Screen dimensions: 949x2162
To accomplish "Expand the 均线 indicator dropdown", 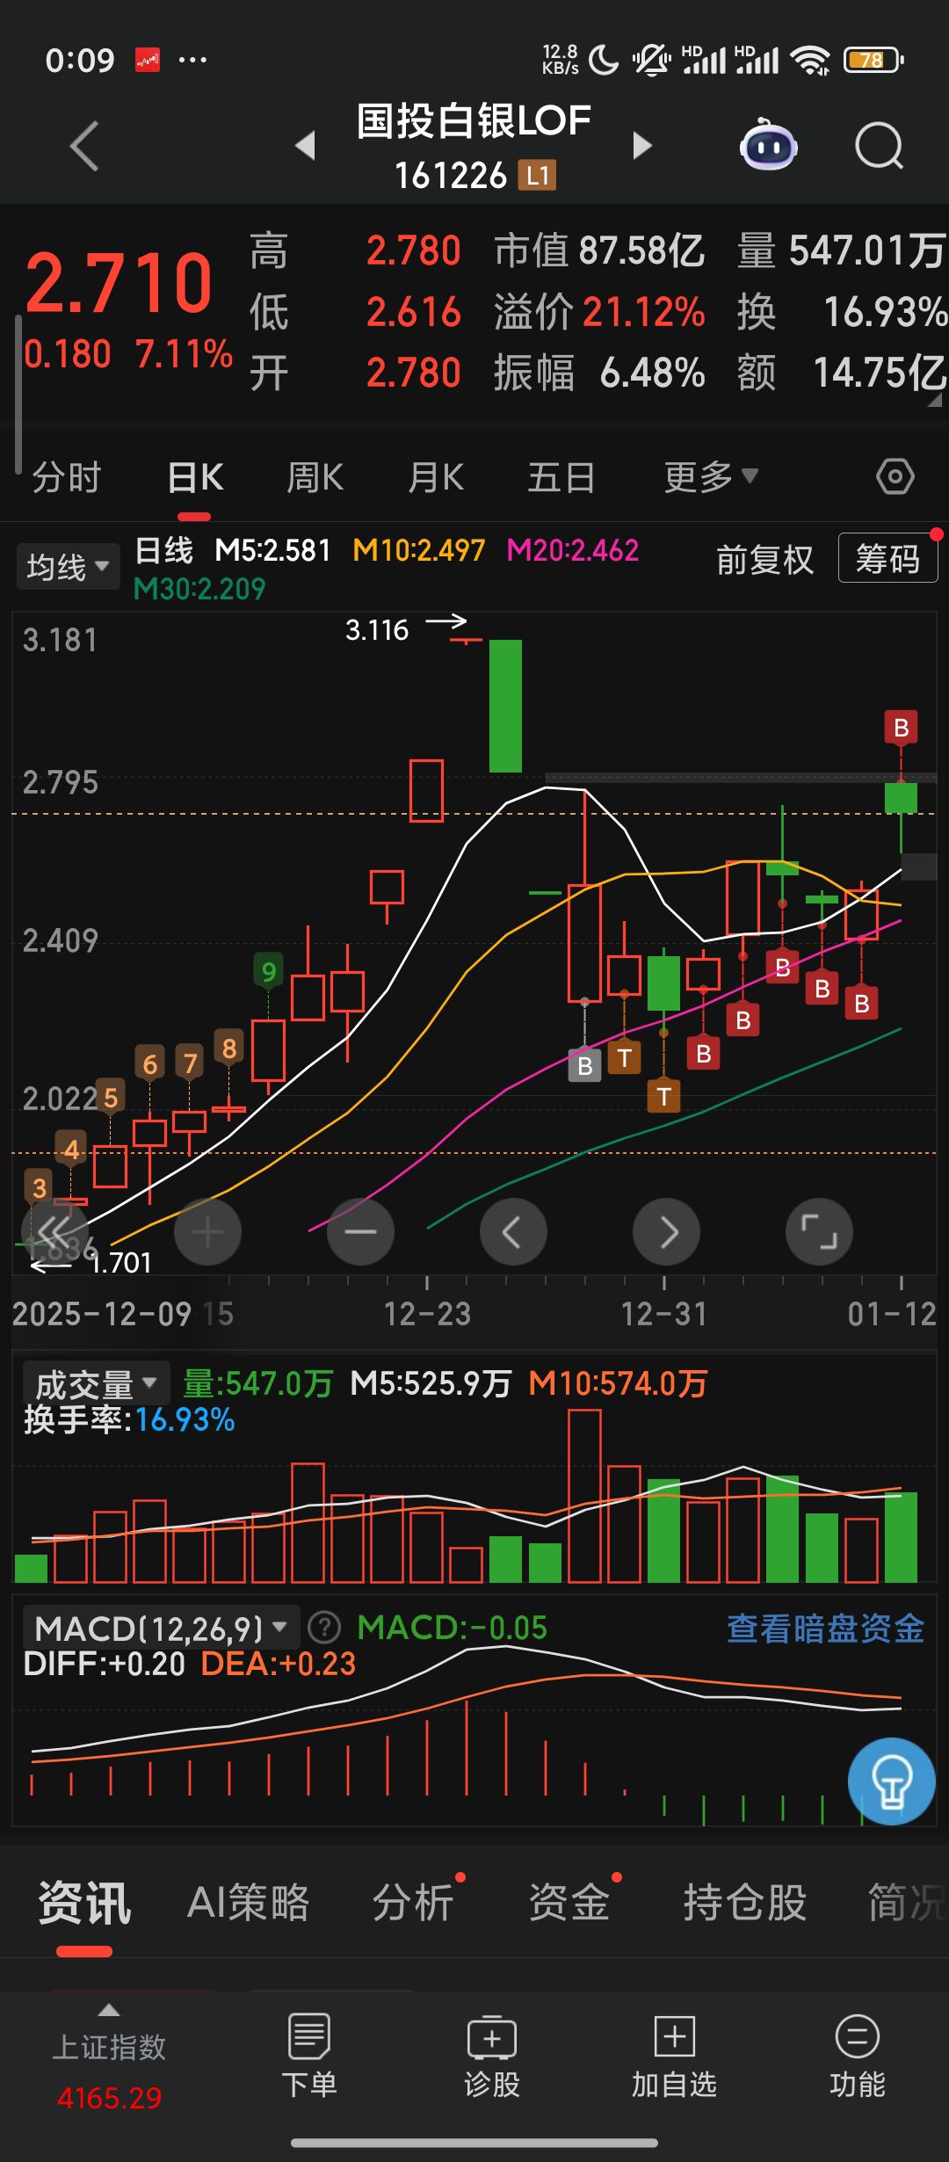I will click(68, 566).
